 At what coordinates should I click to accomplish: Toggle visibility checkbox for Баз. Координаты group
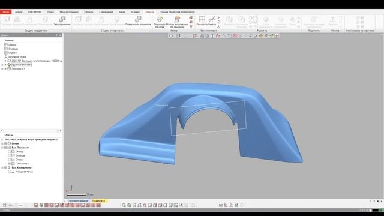tap(5, 168)
